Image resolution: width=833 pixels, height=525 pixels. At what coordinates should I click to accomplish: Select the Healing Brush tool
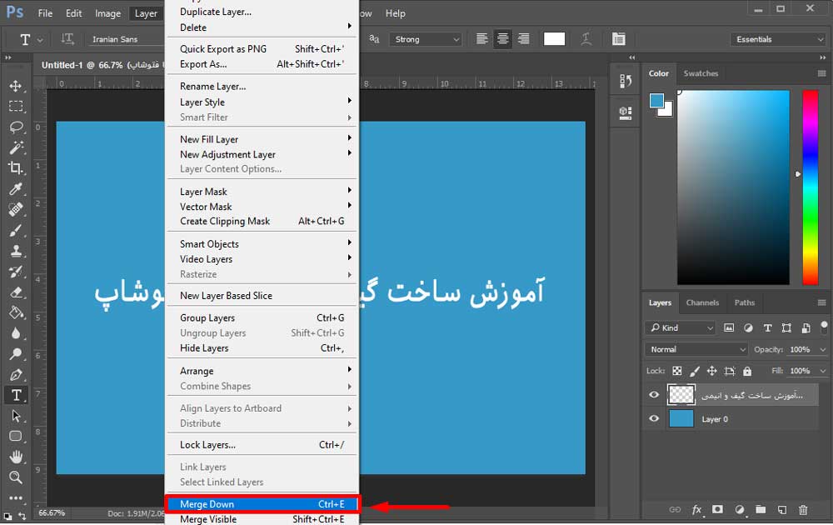(16, 209)
